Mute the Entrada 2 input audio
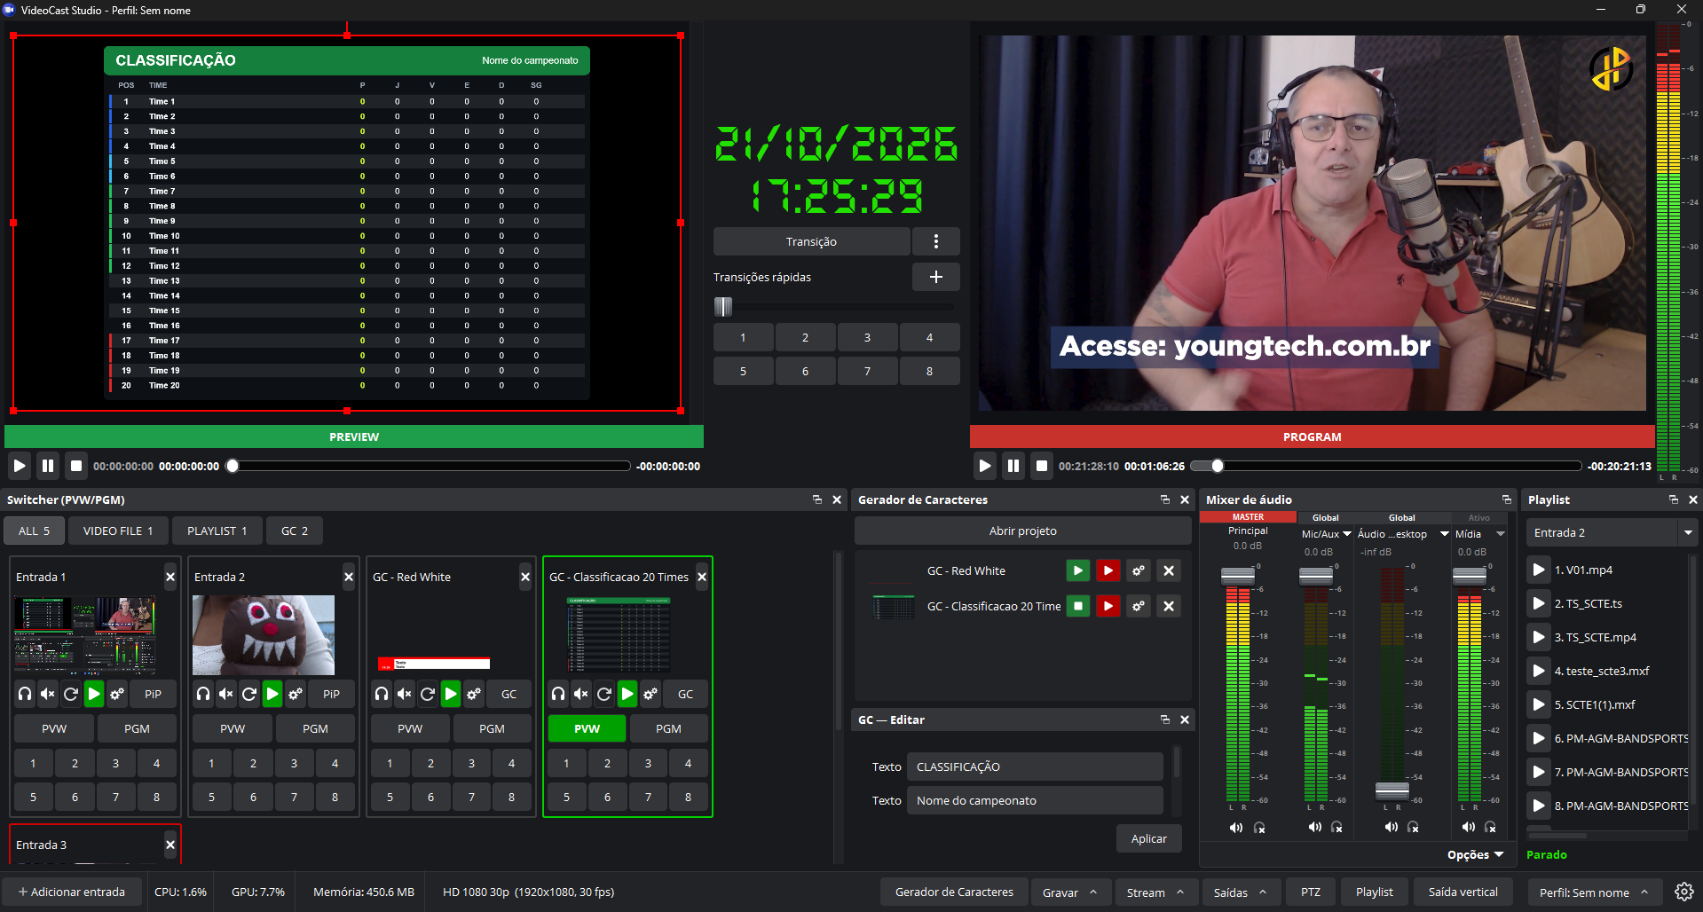1703x912 pixels. (x=226, y=694)
